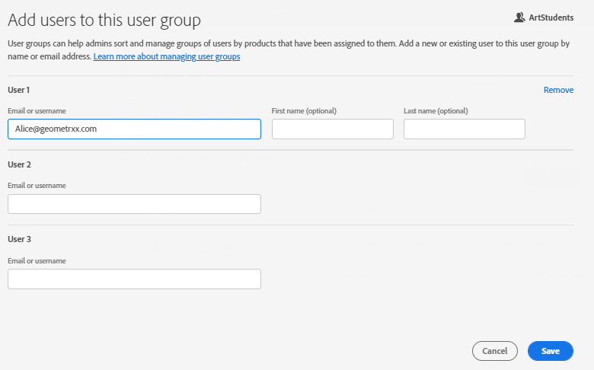Click the User 2 email or username field
This screenshot has height=370, width=594.
pos(134,204)
